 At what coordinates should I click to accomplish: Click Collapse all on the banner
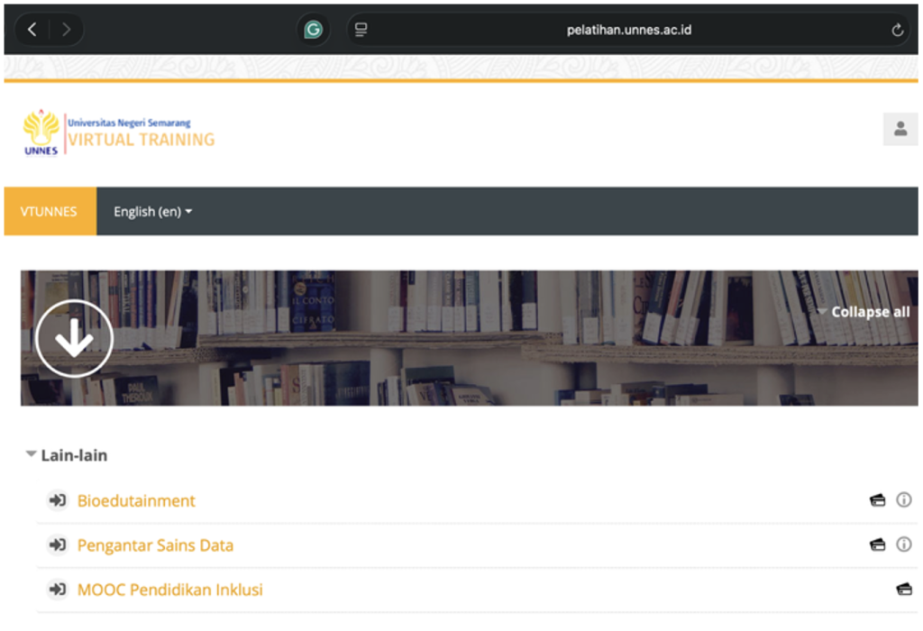pos(864,312)
